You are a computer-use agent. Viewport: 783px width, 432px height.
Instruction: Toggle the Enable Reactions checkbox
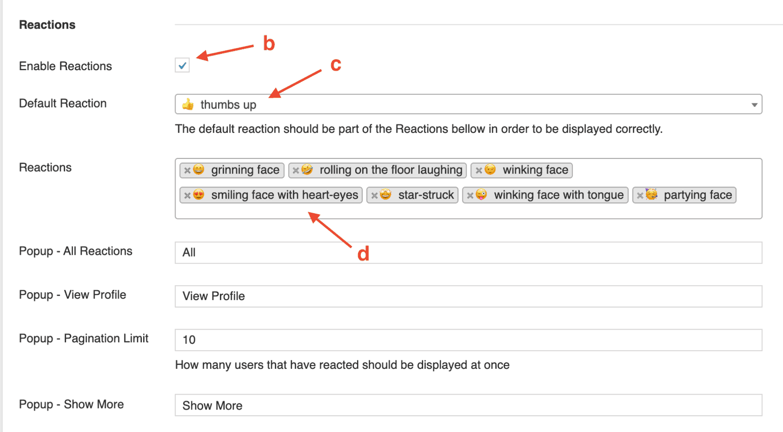(x=183, y=65)
